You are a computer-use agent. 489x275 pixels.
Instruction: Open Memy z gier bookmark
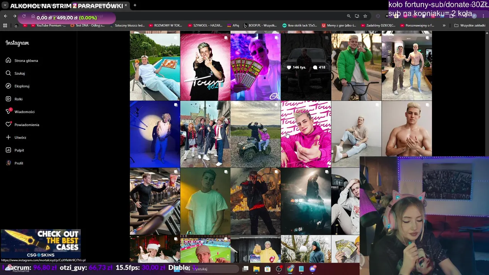click(339, 26)
